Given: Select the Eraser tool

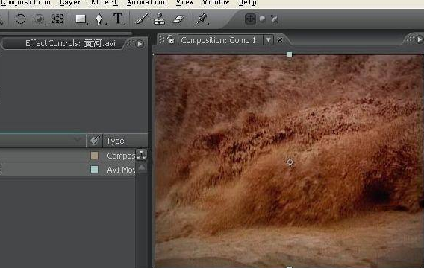Looking at the screenshot, I should [178, 19].
